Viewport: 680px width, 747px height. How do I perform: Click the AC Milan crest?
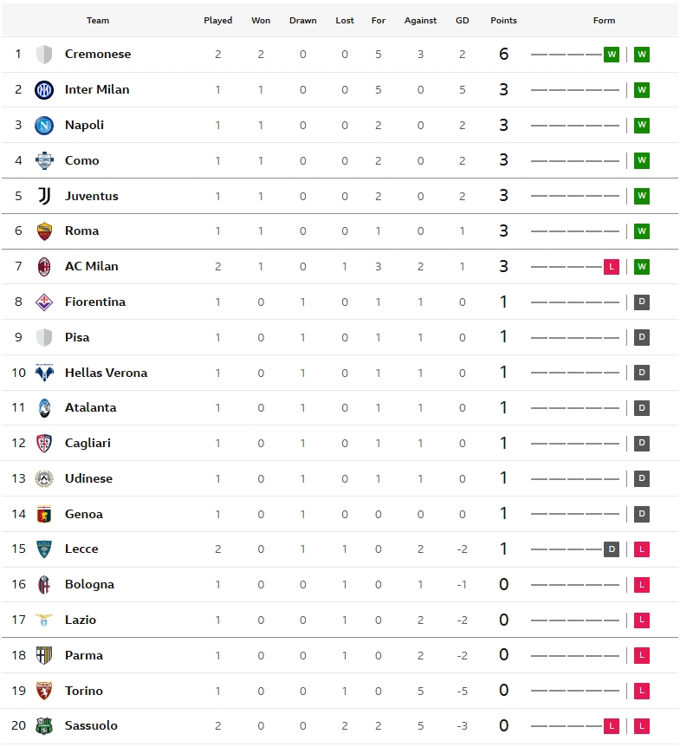point(44,266)
